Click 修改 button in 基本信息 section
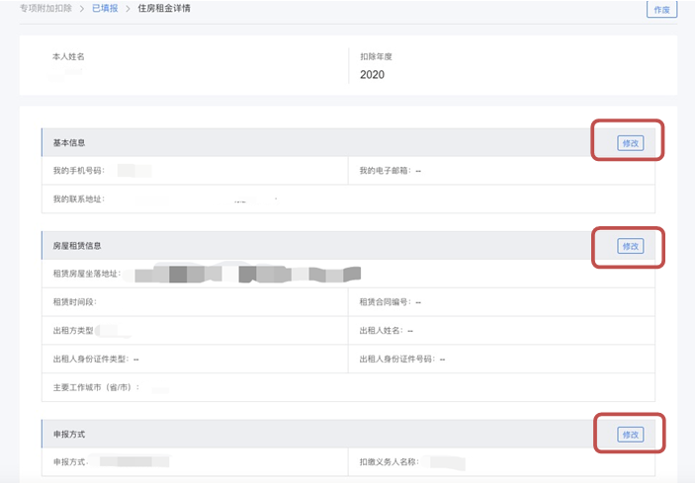 click(x=630, y=143)
